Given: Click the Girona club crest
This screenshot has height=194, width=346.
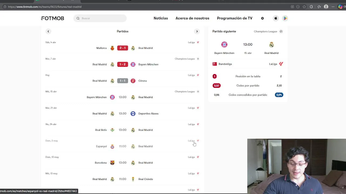Looking at the screenshot, I should 133,81.
